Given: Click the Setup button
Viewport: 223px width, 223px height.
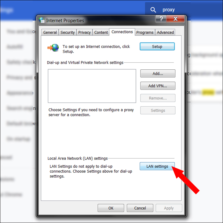Looking at the screenshot, I should click(x=157, y=46).
